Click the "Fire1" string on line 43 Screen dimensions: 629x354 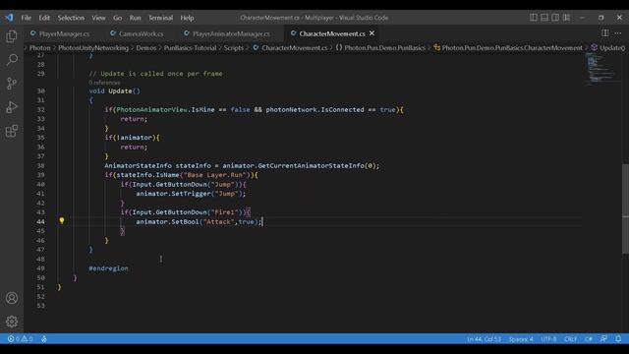pos(225,212)
